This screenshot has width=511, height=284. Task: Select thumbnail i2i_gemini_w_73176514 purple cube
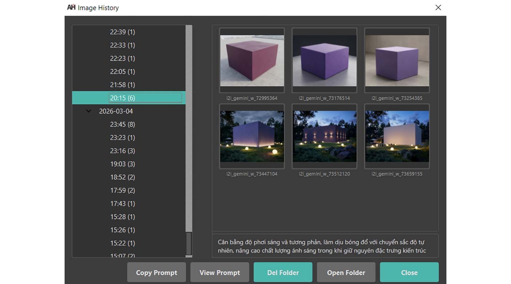(324, 60)
